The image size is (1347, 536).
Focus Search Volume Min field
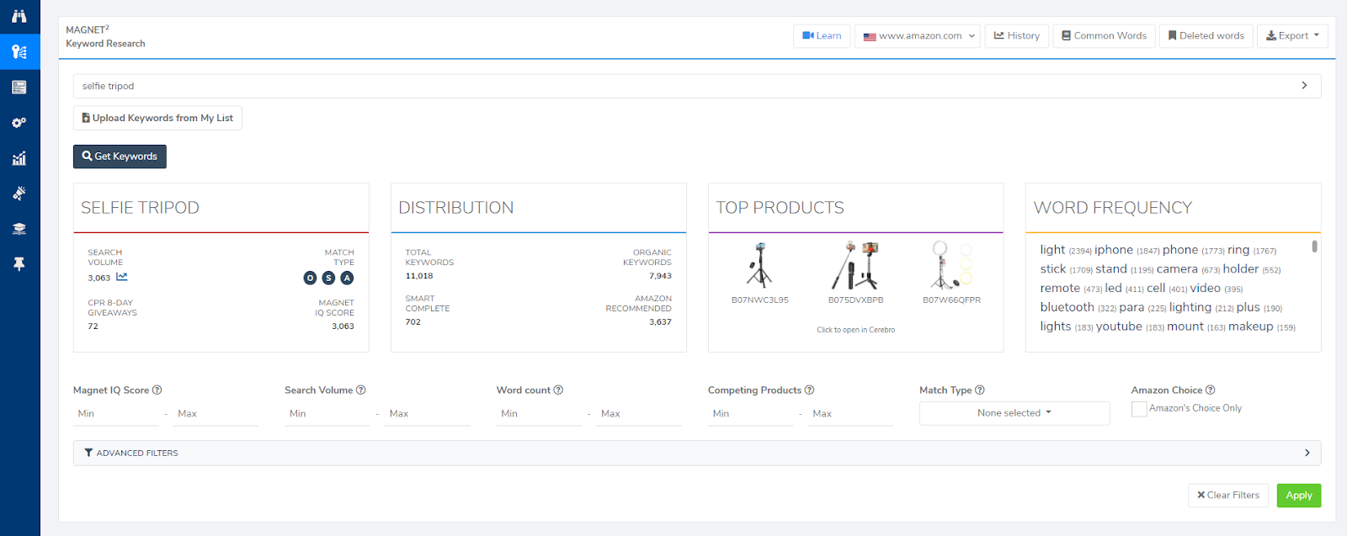click(327, 414)
